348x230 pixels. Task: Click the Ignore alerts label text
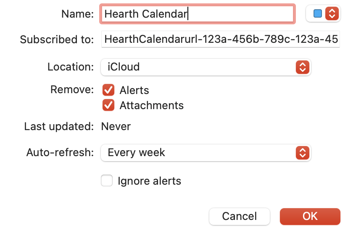click(149, 181)
